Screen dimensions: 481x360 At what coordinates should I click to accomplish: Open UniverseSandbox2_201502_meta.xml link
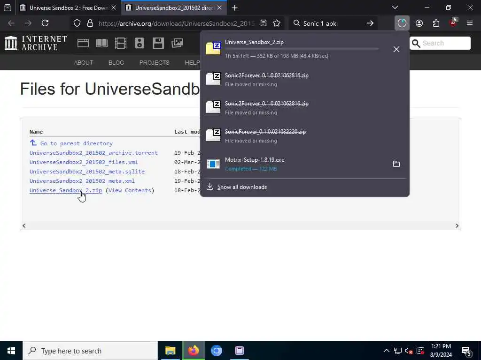[x=82, y=181]
